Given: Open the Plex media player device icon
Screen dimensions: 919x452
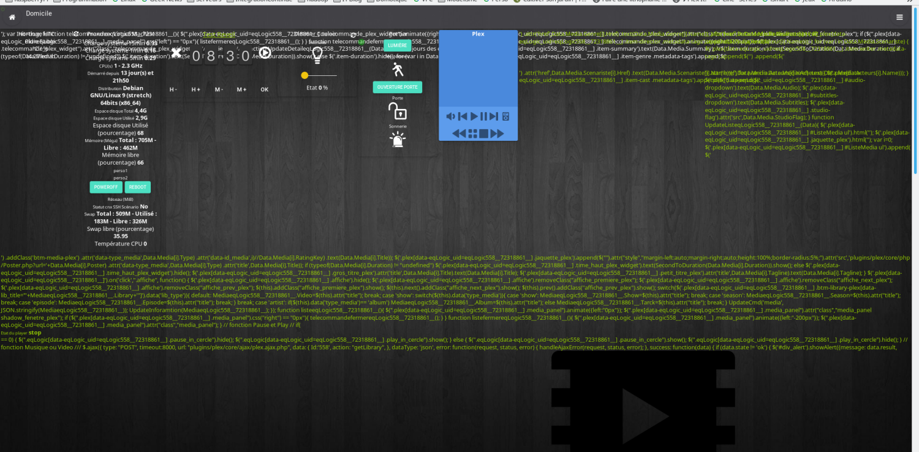Looking at the screenshot, I should 506,116.
